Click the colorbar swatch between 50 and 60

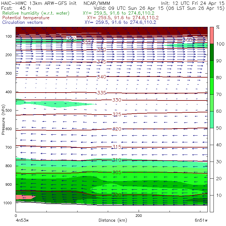point(212,120)
